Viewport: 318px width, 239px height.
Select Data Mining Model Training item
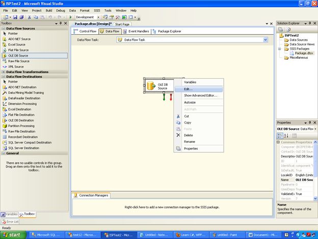click(26, 92)
